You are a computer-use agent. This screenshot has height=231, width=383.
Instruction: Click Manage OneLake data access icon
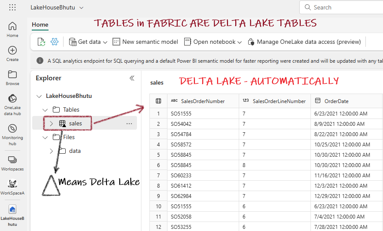coord(251,42)
